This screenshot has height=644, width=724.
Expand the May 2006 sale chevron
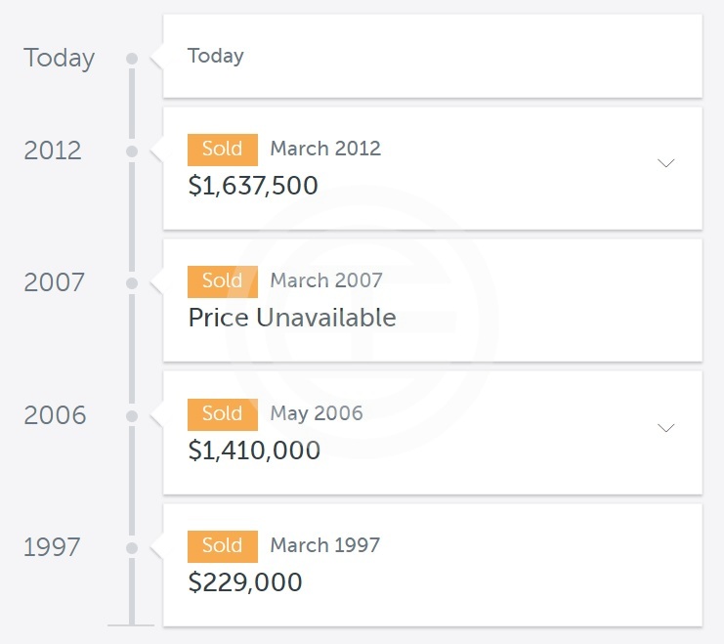coord(666,428)
